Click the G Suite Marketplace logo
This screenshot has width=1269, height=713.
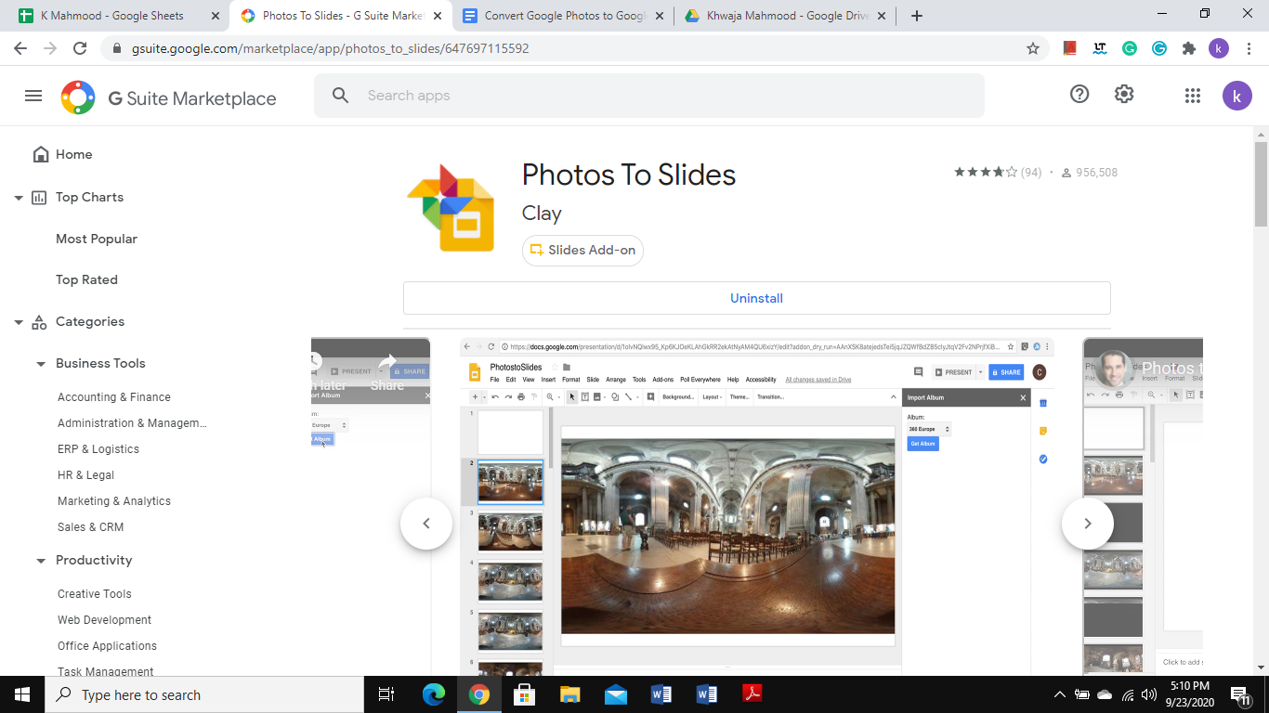(x=168, y=97)
